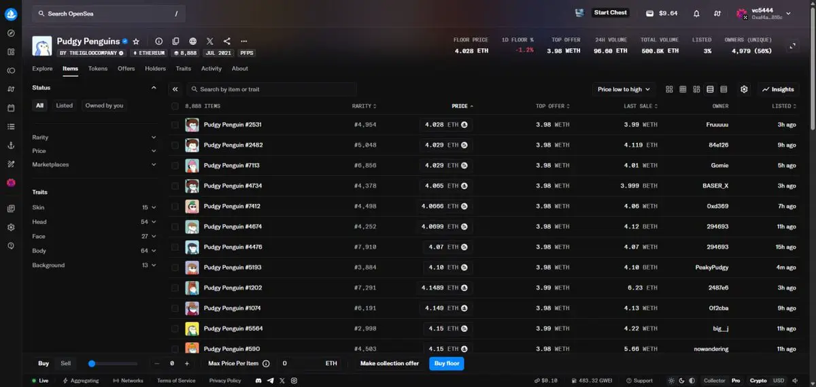Open the vc5444 account dropdown
Image resolution: width=816 pixels, height=387 pixels.
point(764,14)
